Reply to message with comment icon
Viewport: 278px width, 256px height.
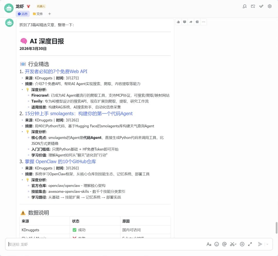185,22
